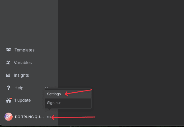The height and width of the screenshot is (127, 184).
Task: Click the DO TRUNG QU... username
Action: coord(29,117)
